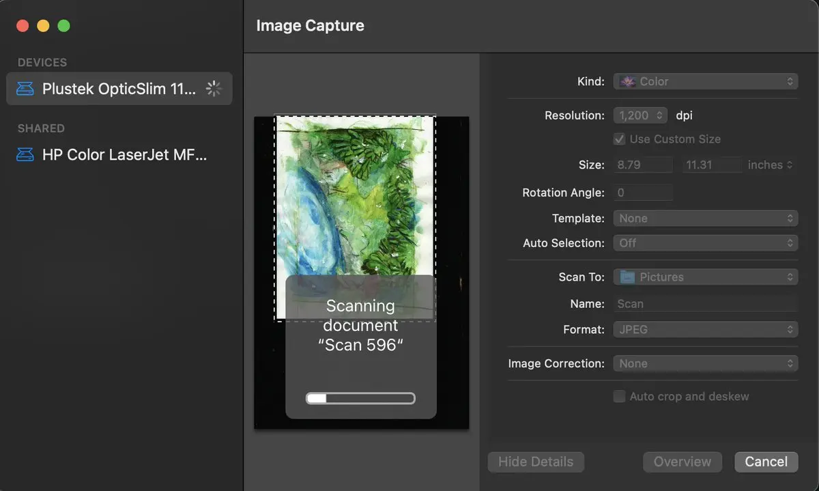Click the color flower icon in Kind

click(x=627, y=81)
